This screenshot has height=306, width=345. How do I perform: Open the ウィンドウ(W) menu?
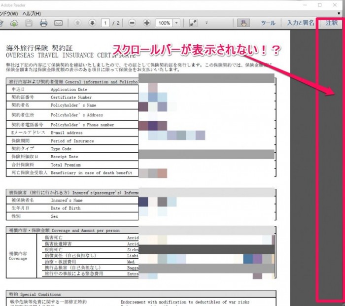9,13
